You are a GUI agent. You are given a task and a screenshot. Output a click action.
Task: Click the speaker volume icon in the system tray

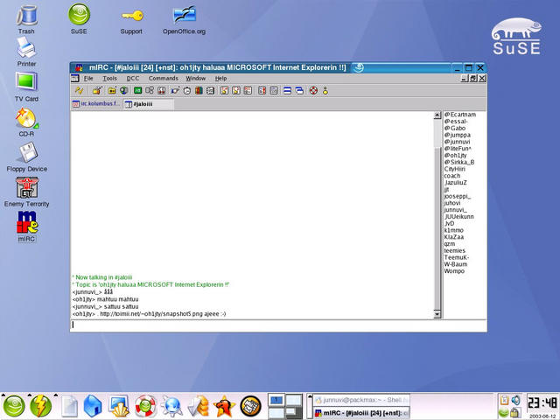(x=515, y=400)
